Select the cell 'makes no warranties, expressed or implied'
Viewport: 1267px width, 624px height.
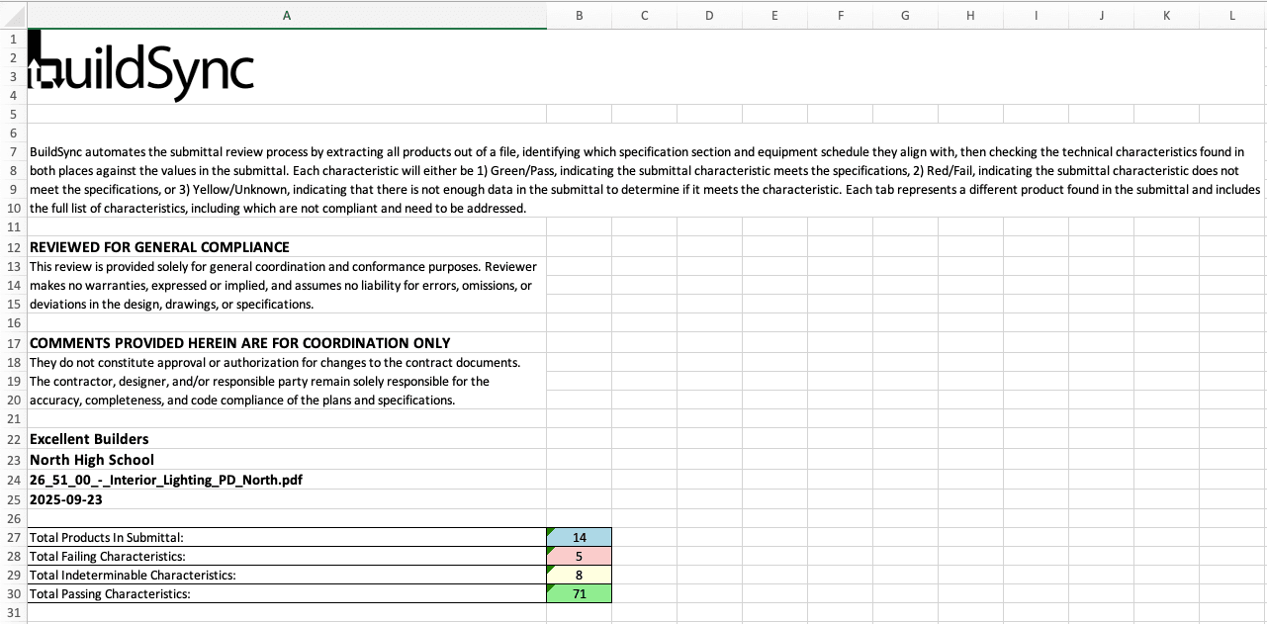click(x=287, y=286)
